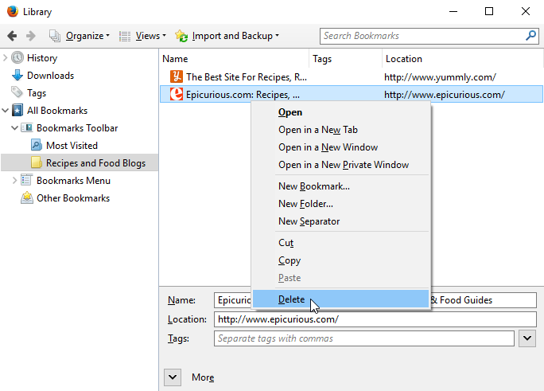Choose Delete from the context menu
Screen dimensions: 544x391
click(291, 299)
